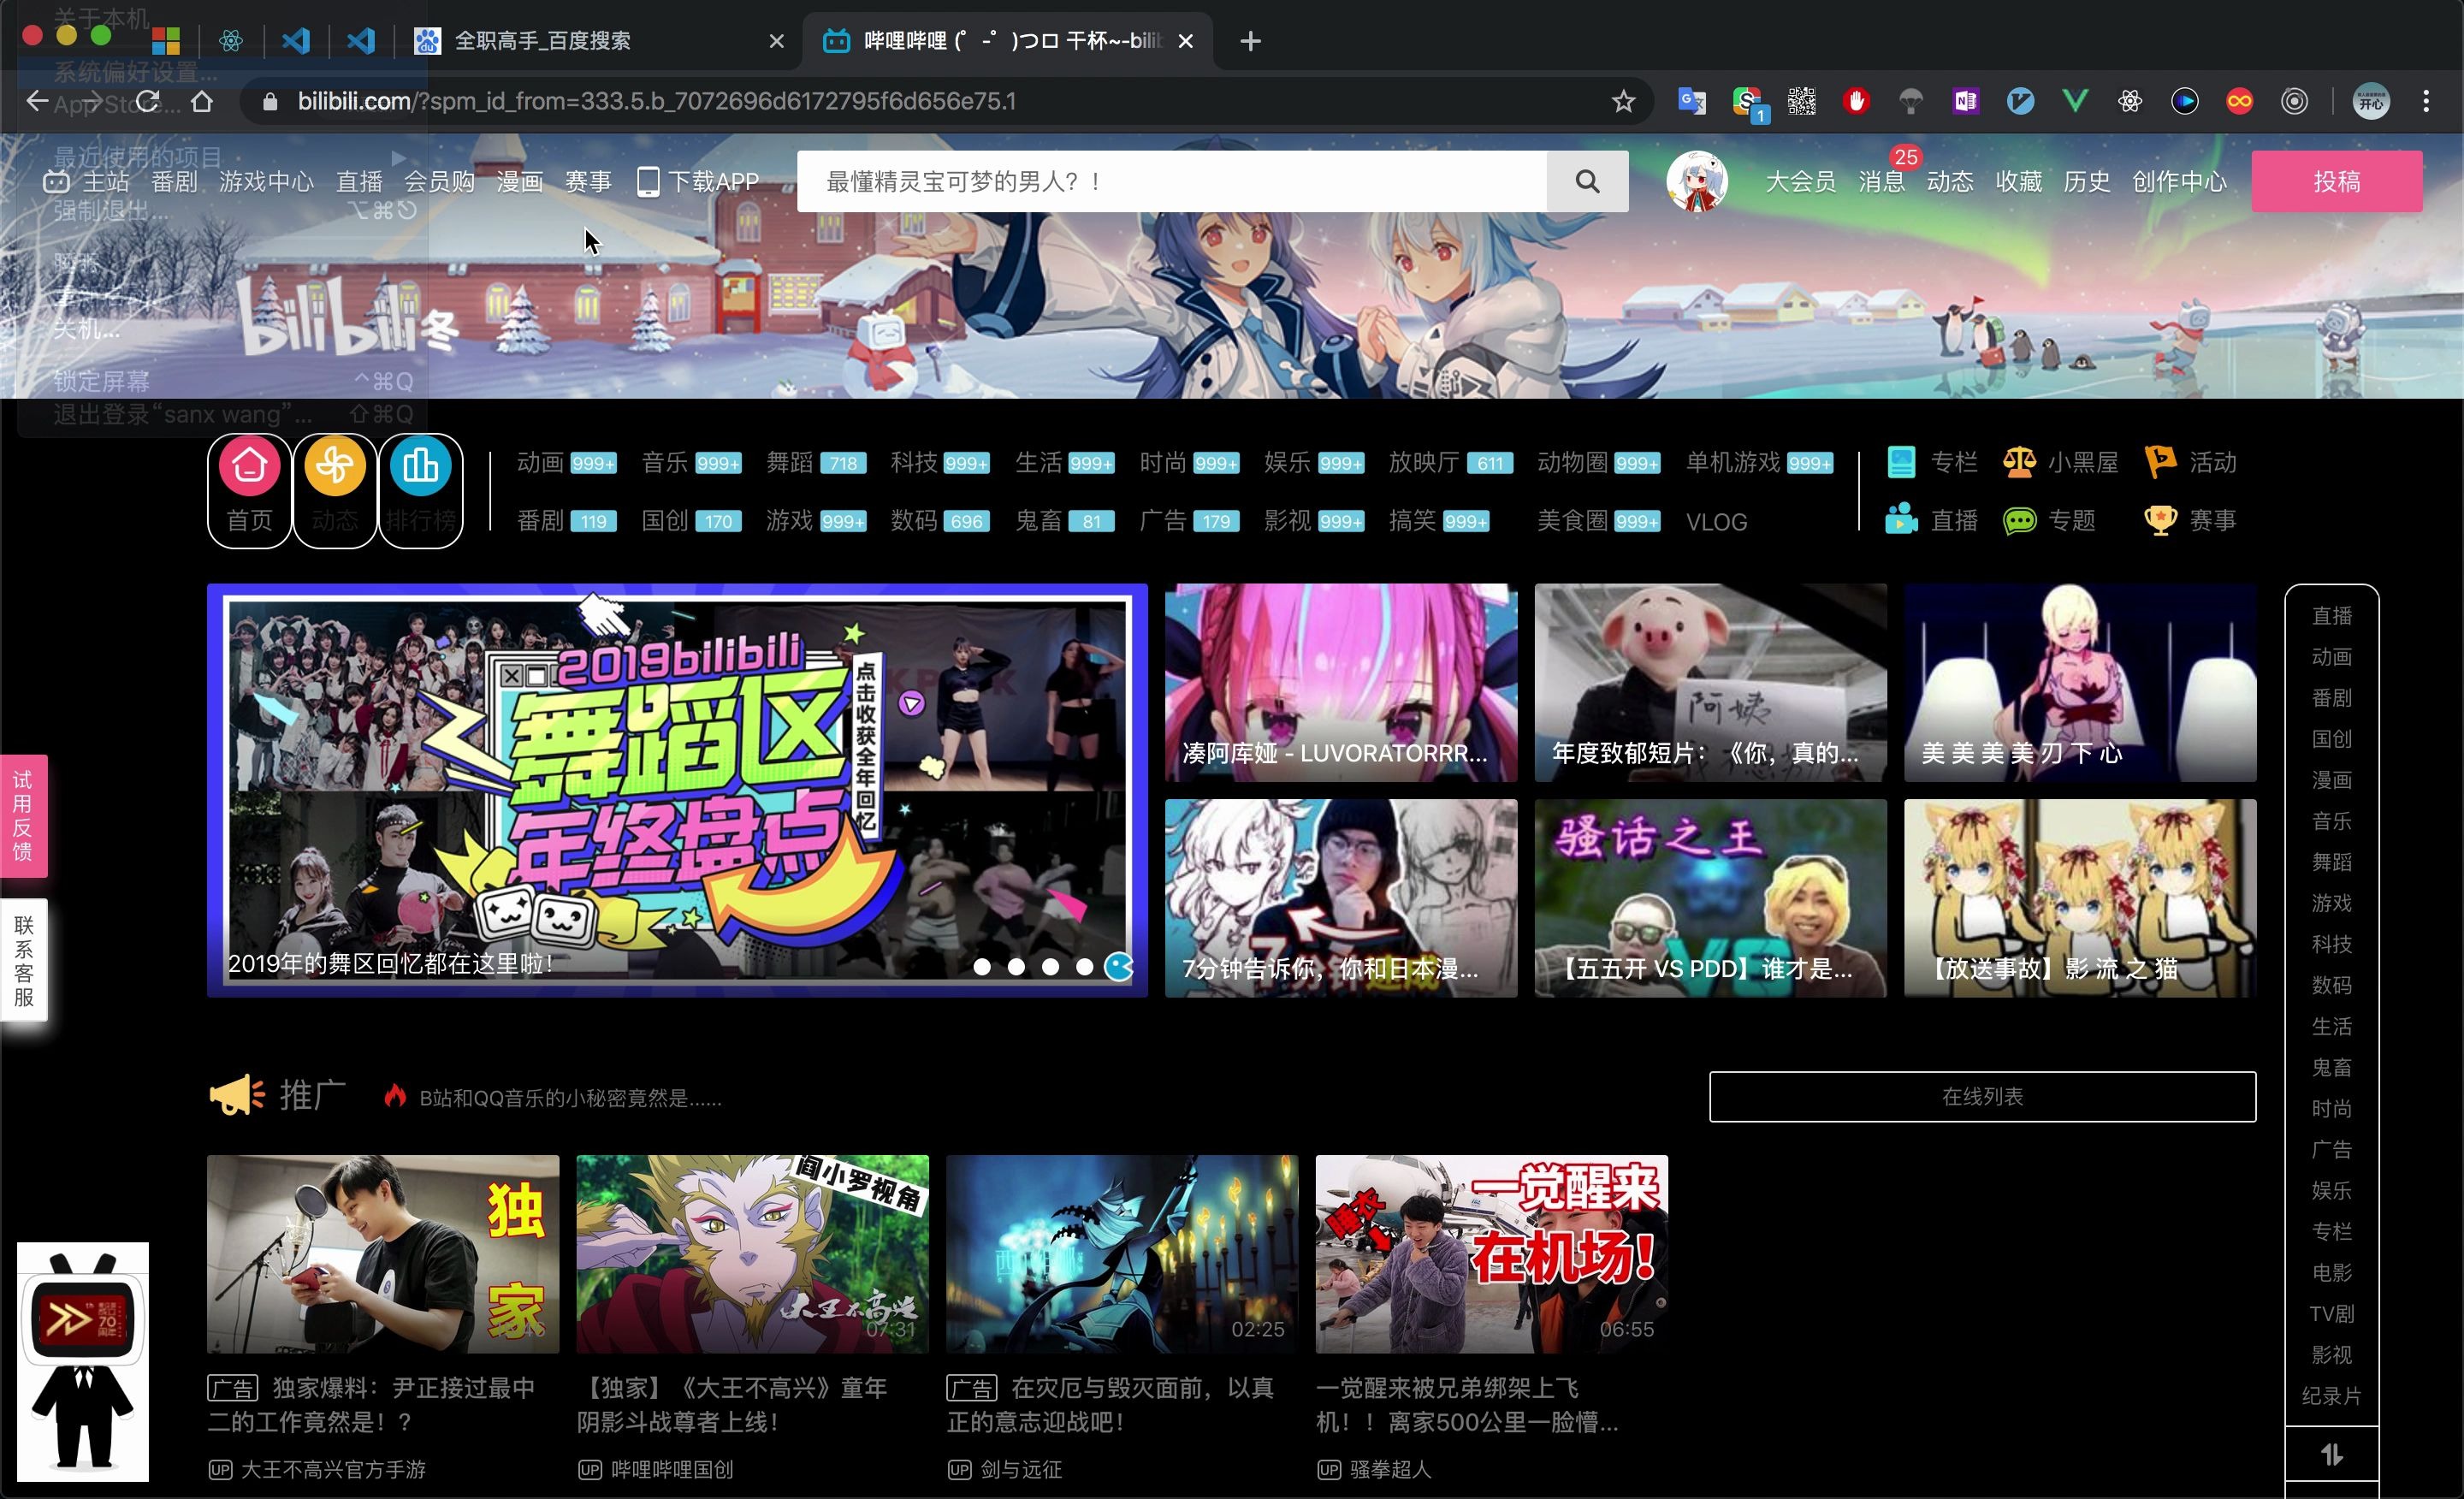Viewport: 2464px width, 1499px height.
Task: Go back with browser back arrow
Action: tap(37, 101)
